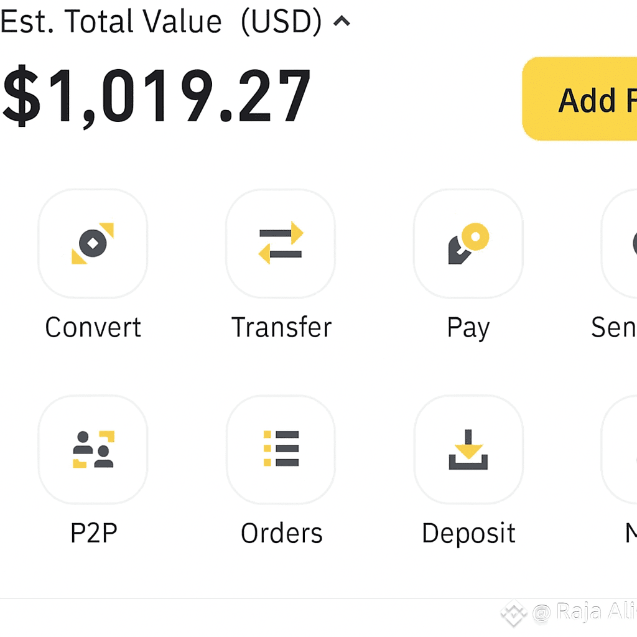Tap the Deposit download icon

pos(468,449)
